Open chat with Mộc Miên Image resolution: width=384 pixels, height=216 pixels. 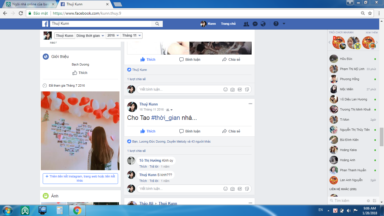coord(353,89)
